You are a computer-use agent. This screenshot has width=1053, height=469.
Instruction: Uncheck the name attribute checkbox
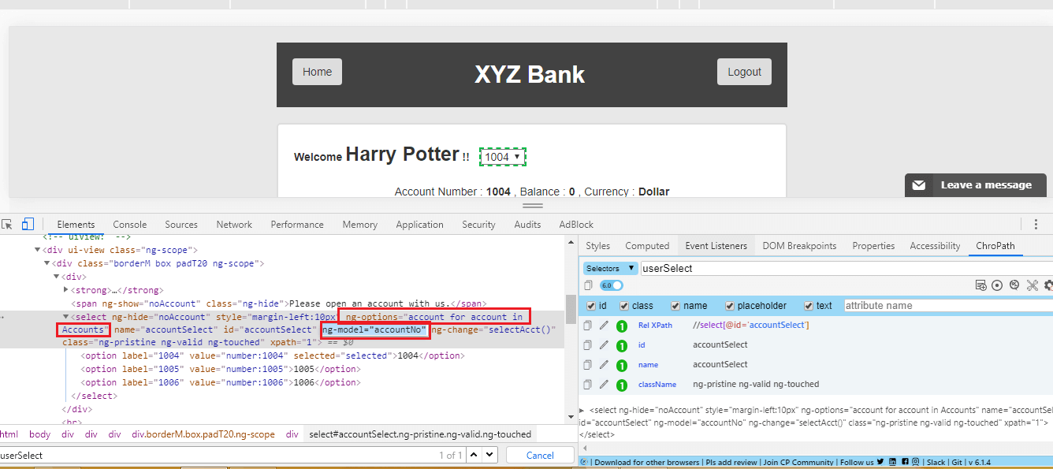pos(676,306)
